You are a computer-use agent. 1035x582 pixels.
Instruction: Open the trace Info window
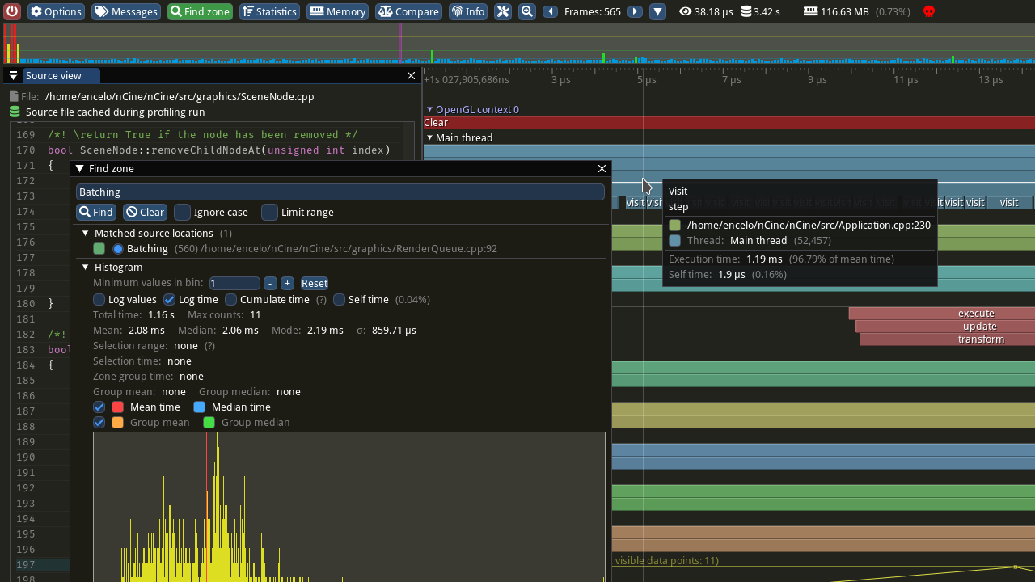click(x=467, y=11)
